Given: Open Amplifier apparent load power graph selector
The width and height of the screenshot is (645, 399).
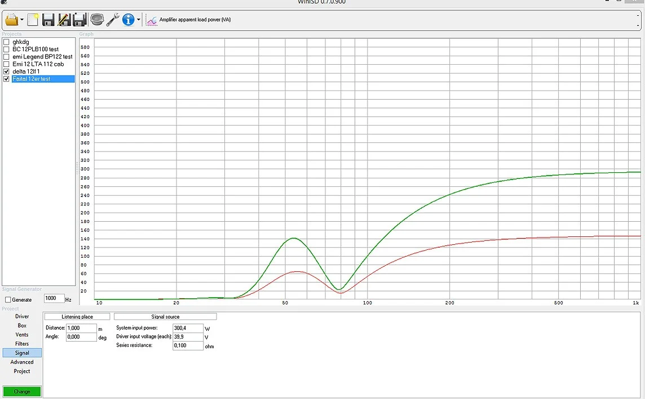Looking at the screenshot, I should pyautogui.click(x=189, y=20).
